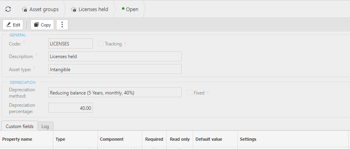The image size is (350, 149).
Task: Click the Copy button
Action: (42, 25)
